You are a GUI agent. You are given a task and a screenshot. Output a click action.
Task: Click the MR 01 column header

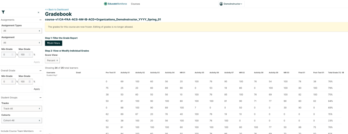pyautogui.click(x=182, y=72)
